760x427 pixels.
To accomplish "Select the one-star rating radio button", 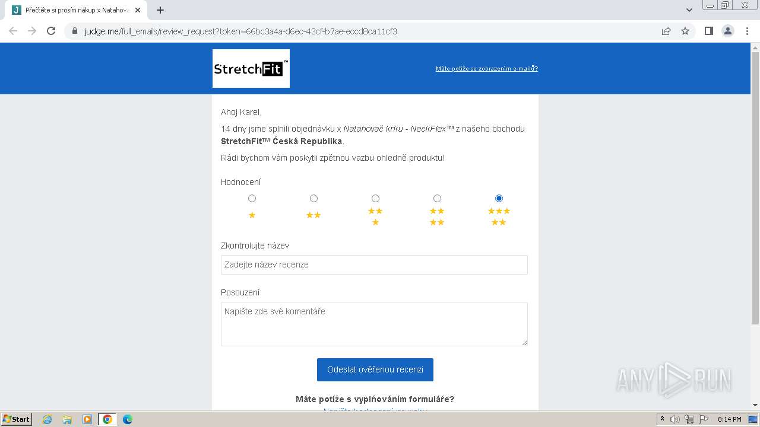I will click(252, 198).
